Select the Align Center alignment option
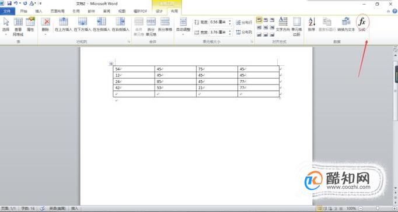Image resolution: width=398 pixels, height=212 pixels. pyautogui.click(x=266, y=27)
